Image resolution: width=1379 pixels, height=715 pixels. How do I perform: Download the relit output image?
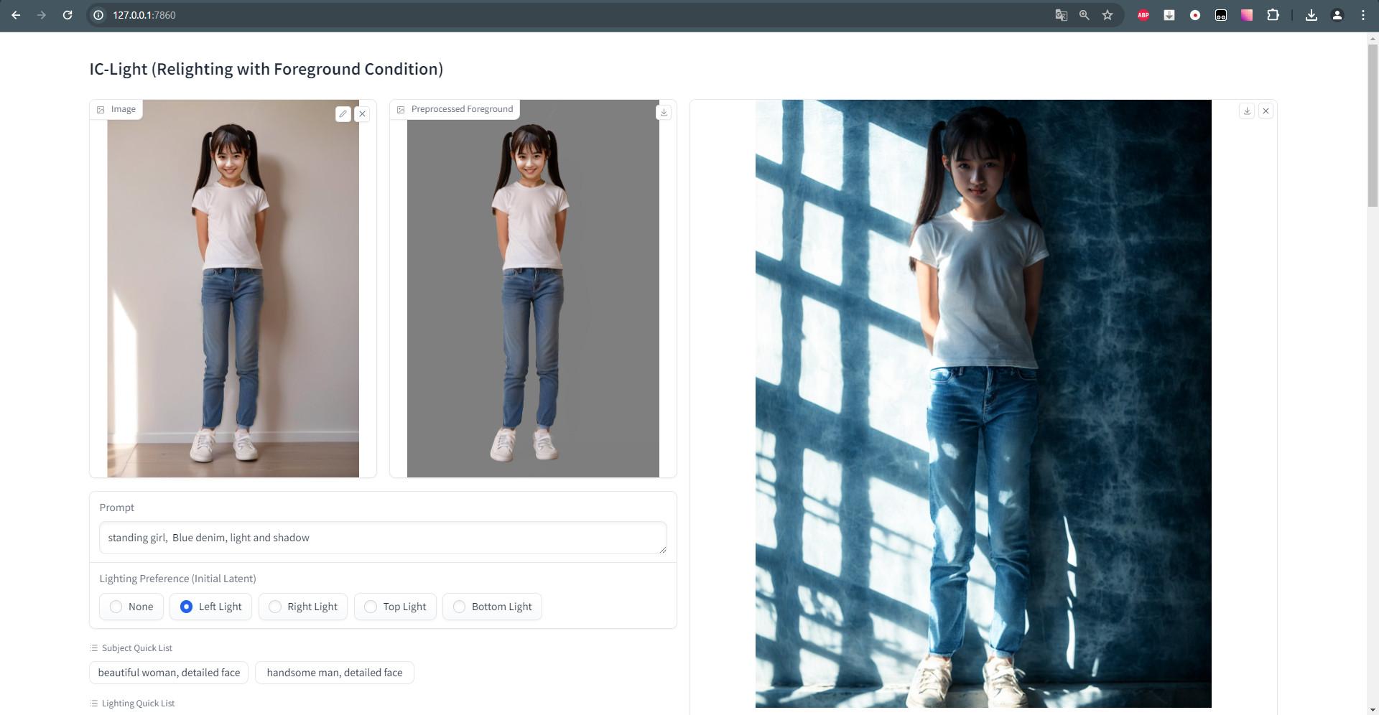1247,111
